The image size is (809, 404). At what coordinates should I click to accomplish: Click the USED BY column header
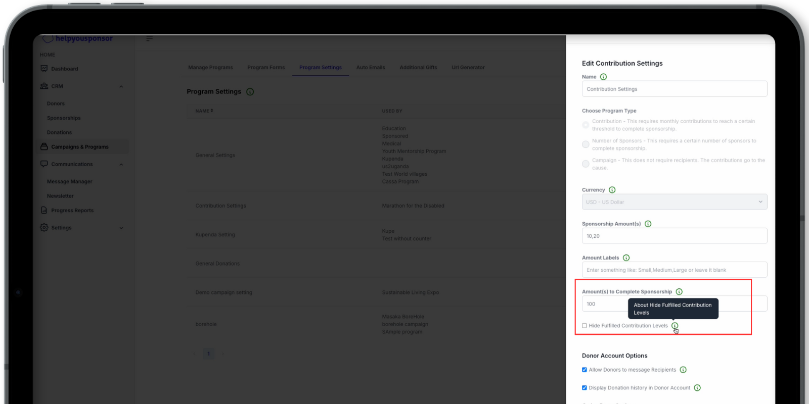click(x=392, y=111)
